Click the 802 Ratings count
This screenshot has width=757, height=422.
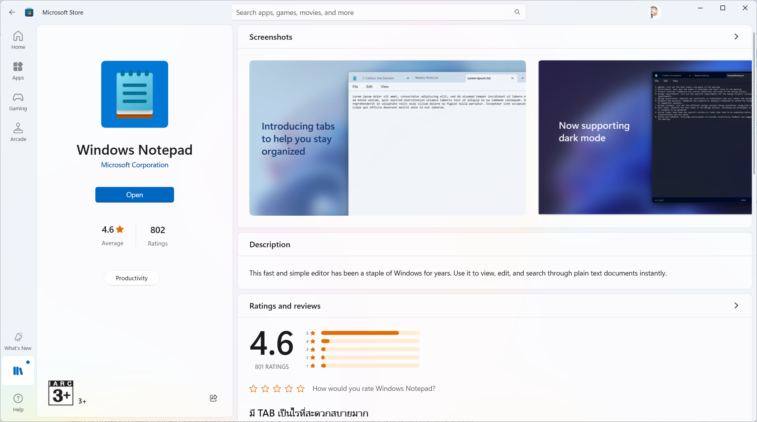coord(158,235)
